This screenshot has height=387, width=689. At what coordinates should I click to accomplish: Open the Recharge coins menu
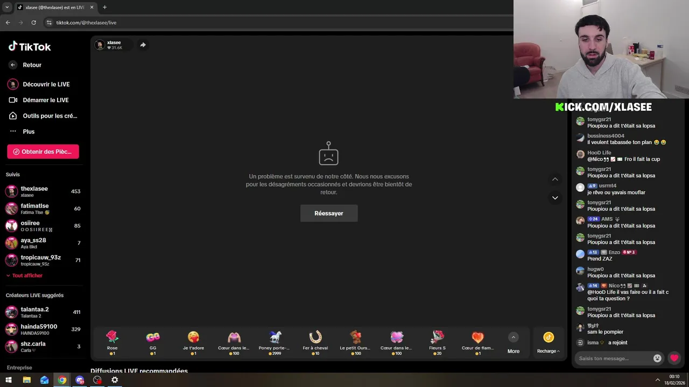[x=549, y=342]
